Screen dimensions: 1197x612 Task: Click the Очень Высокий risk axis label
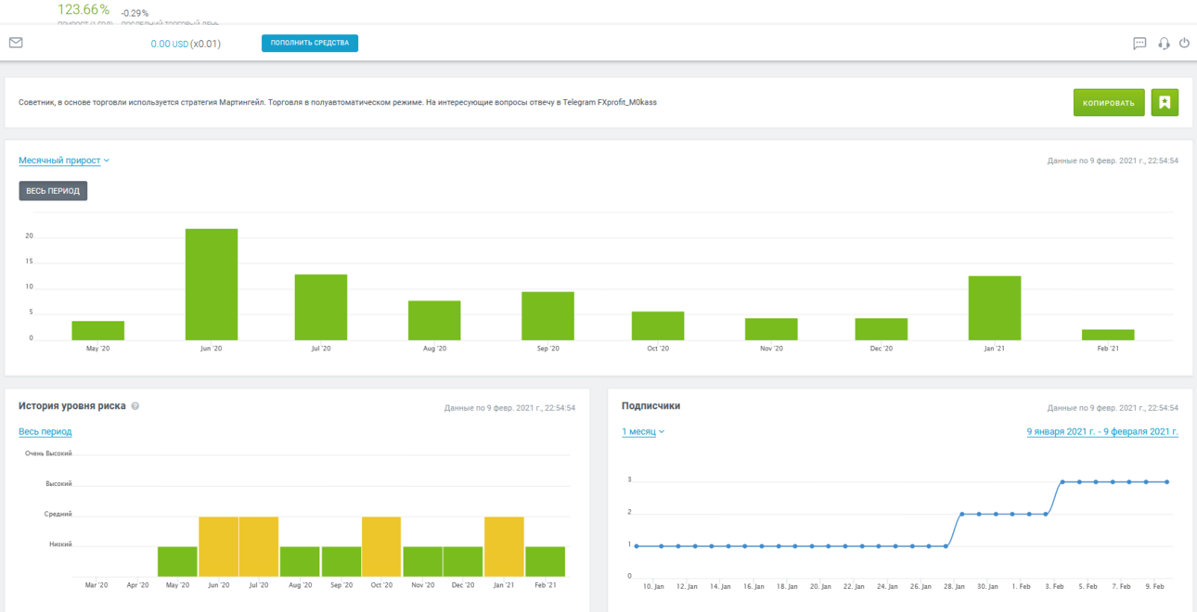point(48,453)
